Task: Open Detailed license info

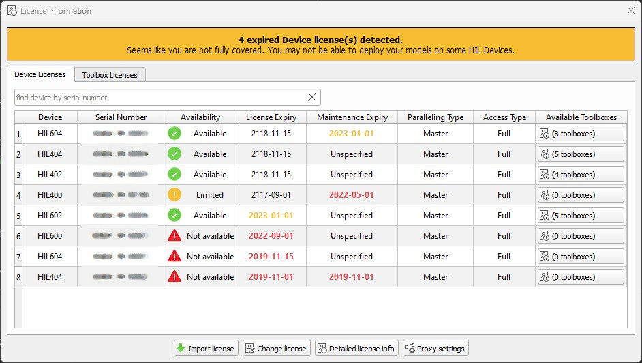Action: (356, 349)
